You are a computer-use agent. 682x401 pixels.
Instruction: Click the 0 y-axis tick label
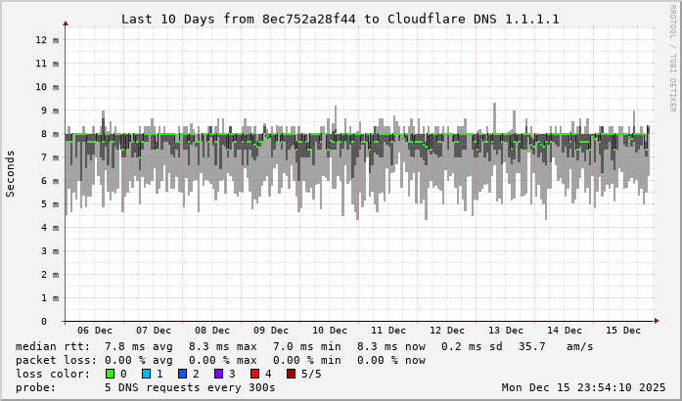coord(55,321)
